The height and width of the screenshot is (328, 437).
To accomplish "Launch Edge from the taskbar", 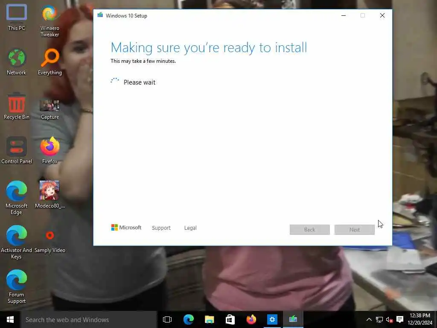I will 188,319.
